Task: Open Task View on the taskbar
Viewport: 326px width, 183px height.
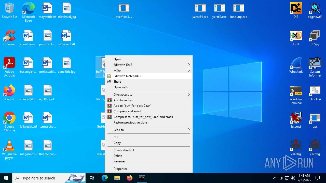Action: click(x=92, y=178)
